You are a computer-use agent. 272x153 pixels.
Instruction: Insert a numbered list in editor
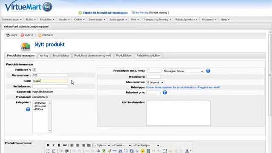tap(54, 151)
